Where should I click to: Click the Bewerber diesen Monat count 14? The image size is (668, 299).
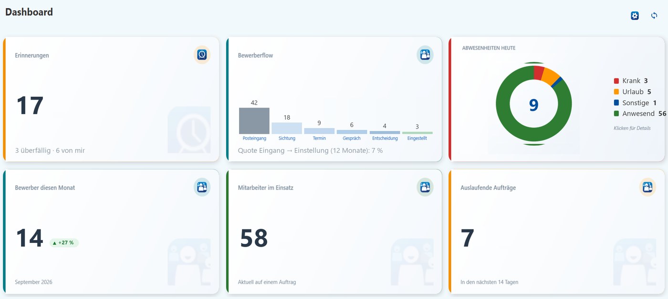click(x=30, y=238)
